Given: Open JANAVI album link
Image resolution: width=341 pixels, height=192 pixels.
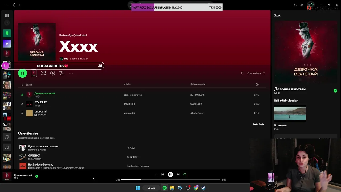Looking at the screenshot, I should tap(131, 148).
